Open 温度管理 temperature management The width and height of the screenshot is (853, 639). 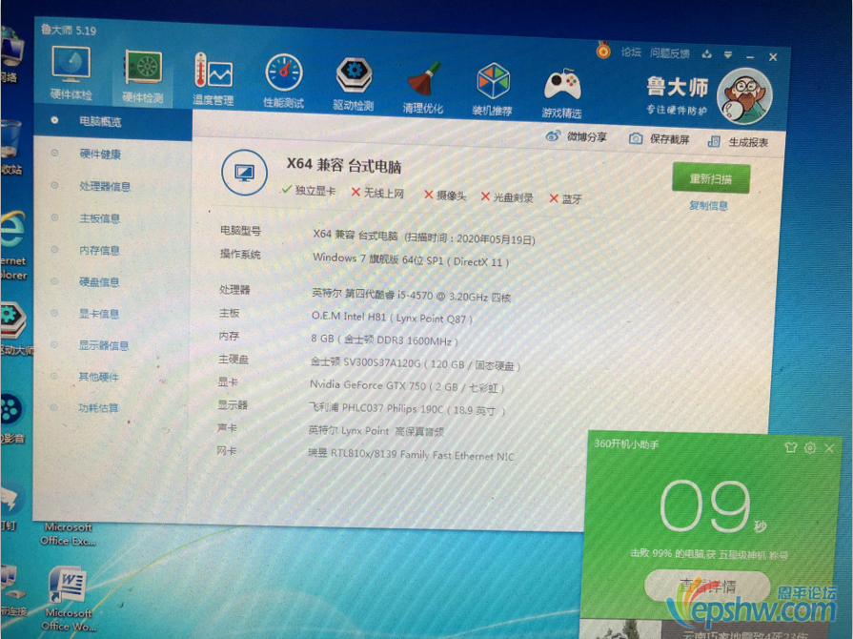213,79
